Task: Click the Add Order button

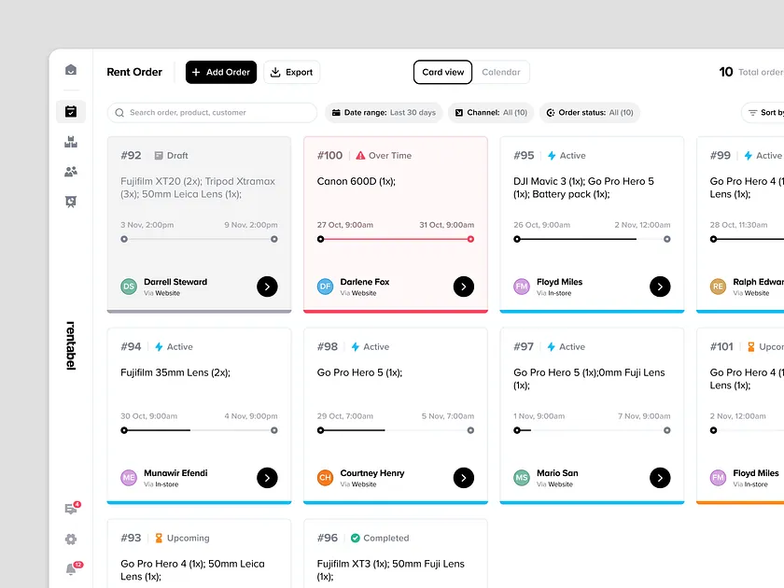Action: tap(220, 72)
